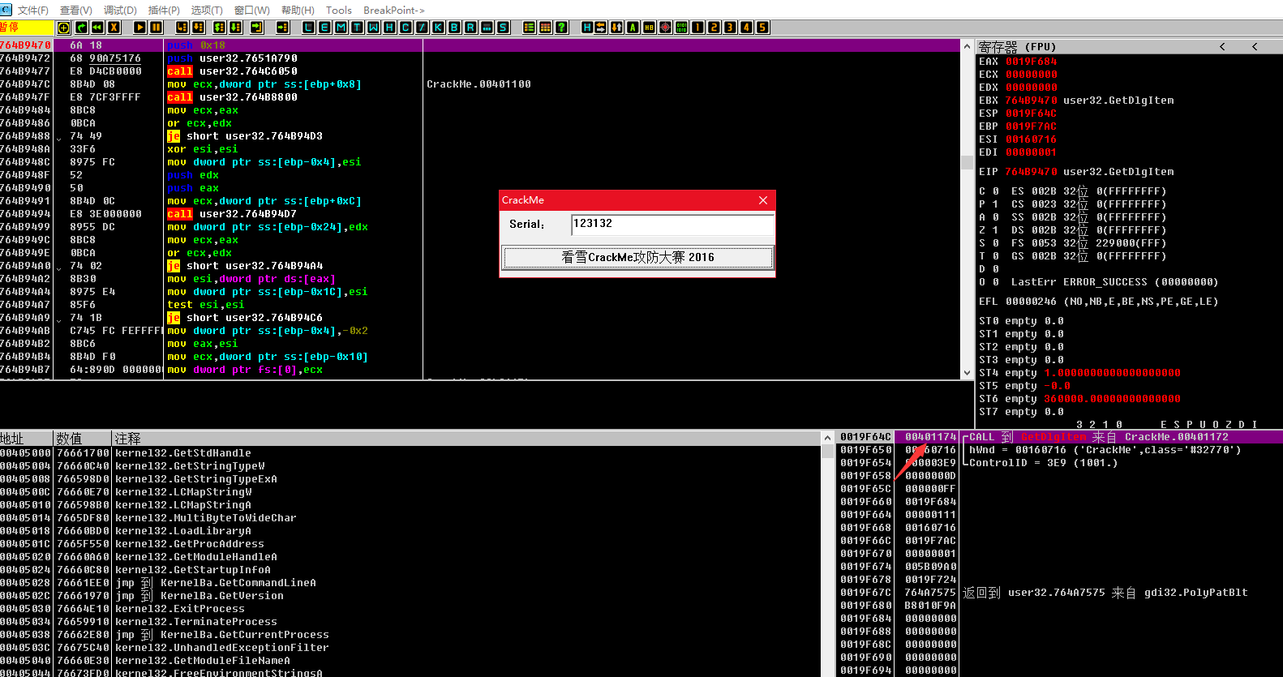
Task: Open the 文件(F) menu
Action: pyautogui.click(x=33, y=10)
